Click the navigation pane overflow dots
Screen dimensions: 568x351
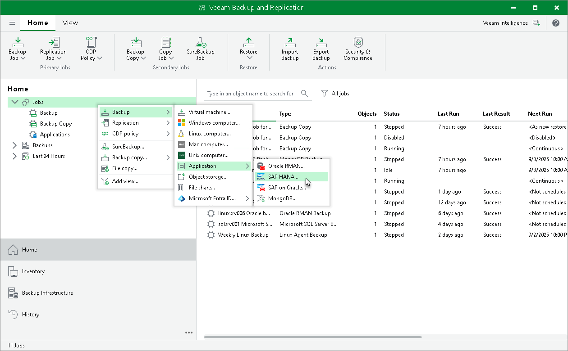pos(189,333)
